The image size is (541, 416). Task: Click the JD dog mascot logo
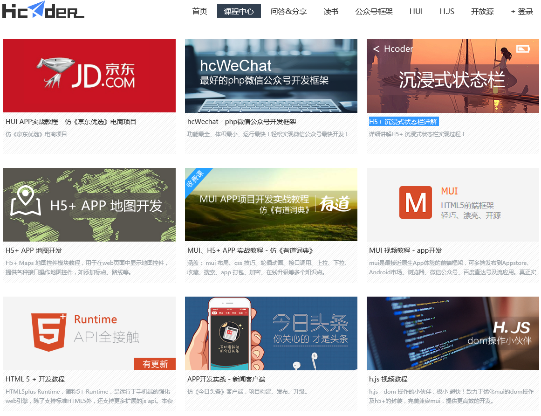click(x=56, y=72)
